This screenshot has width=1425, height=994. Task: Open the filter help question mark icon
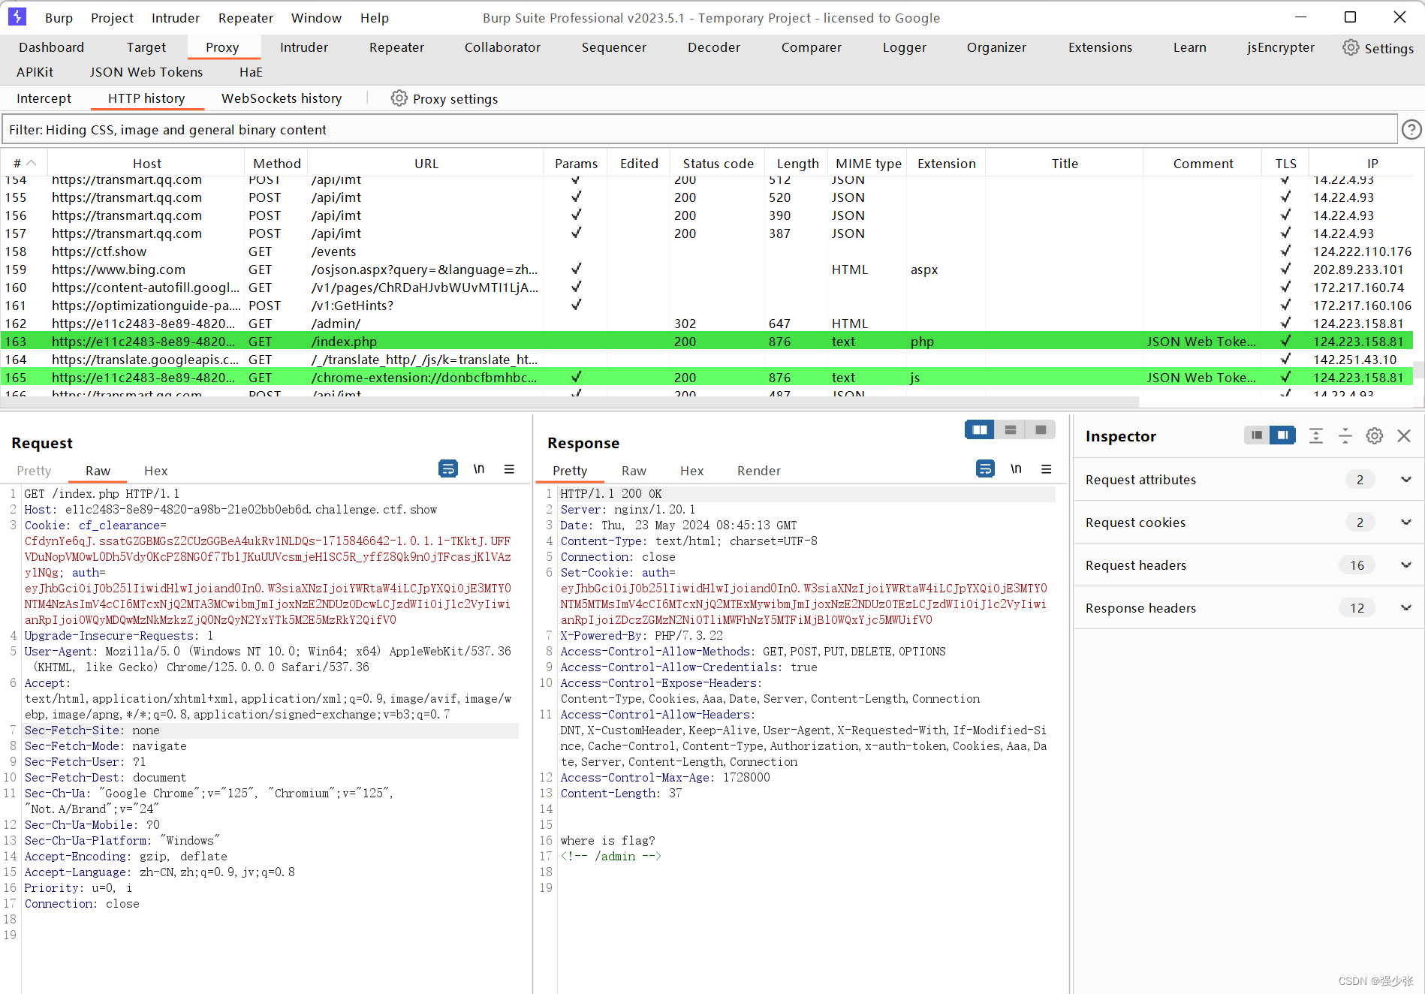click(1411, 130)
